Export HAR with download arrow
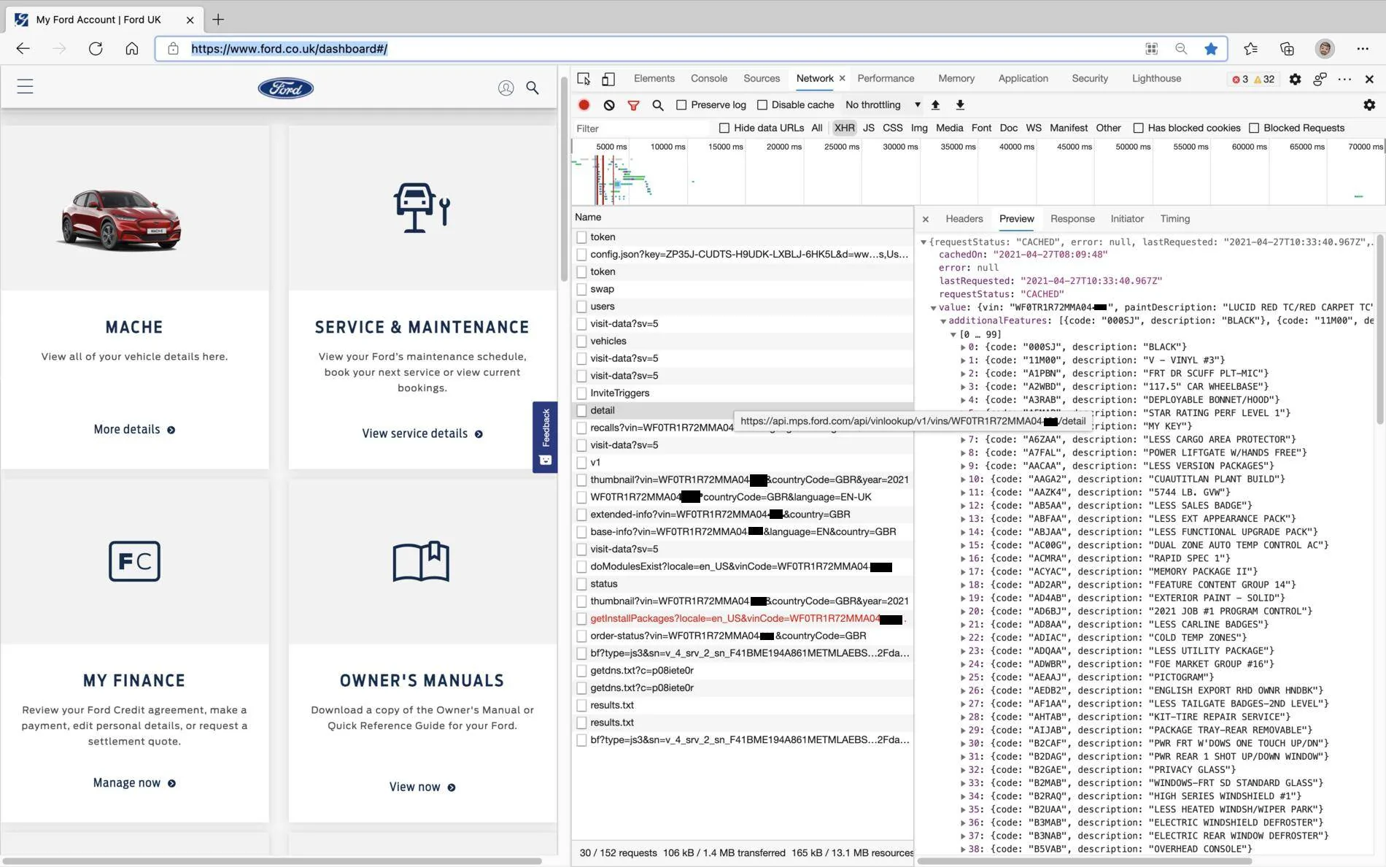 pos(960,105)
